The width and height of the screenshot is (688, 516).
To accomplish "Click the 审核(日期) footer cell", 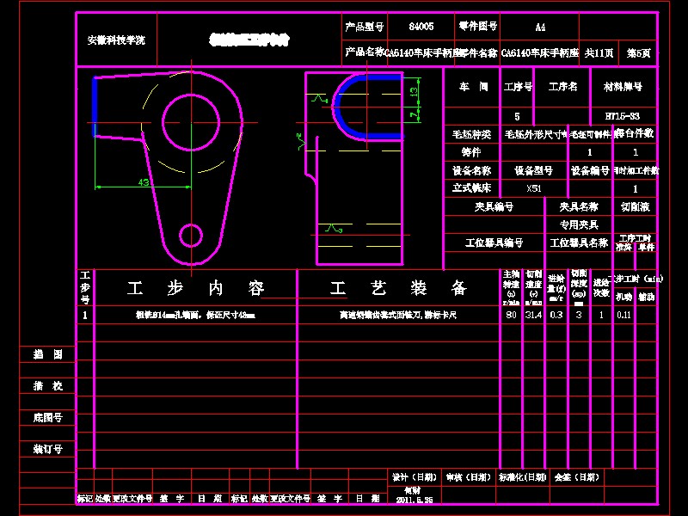I will (469, 477).
